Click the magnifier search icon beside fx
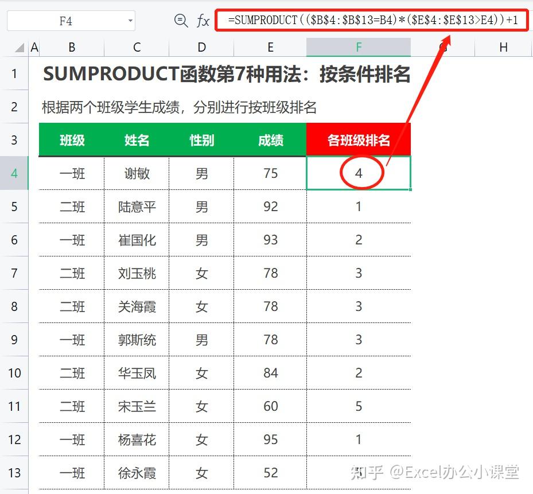533x494 pixels. click(x=181, y=20)
